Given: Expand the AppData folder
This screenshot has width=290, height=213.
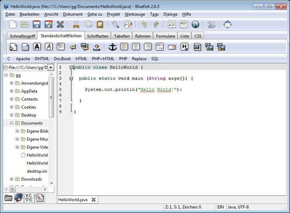Looking at the screenshot, I should coord(12,91).
